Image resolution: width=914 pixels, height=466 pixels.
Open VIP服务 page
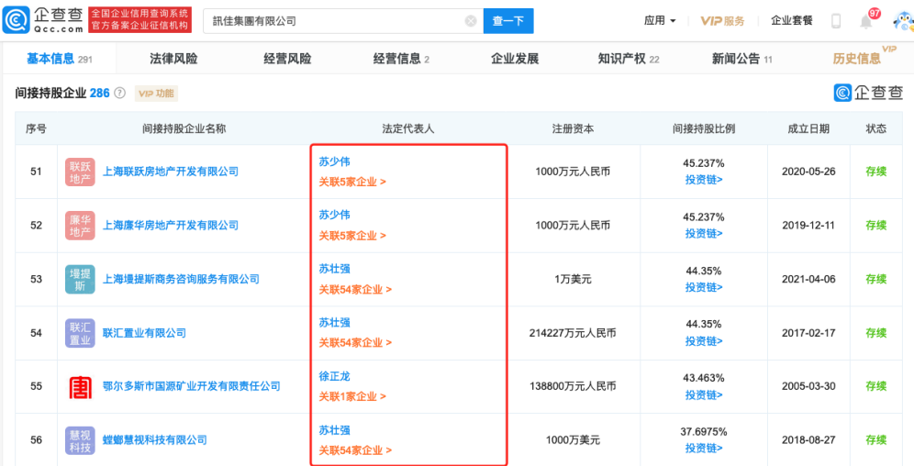point(723,21)
